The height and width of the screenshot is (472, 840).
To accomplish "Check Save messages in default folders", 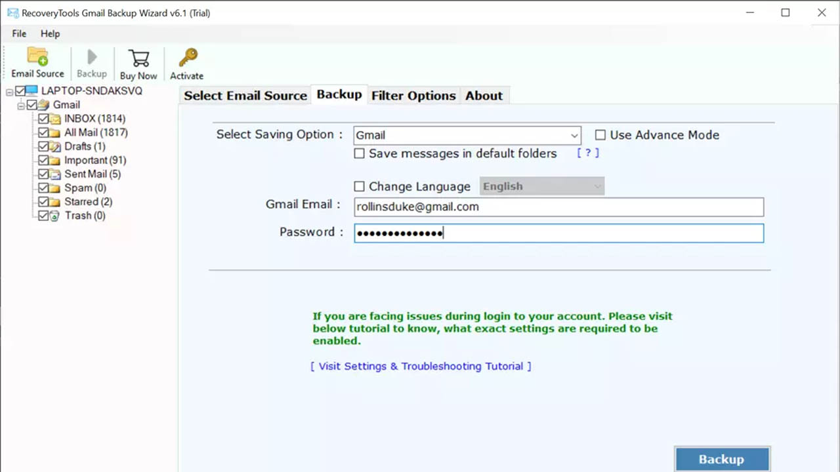I will pyautogui.click(x=359, y=153).
